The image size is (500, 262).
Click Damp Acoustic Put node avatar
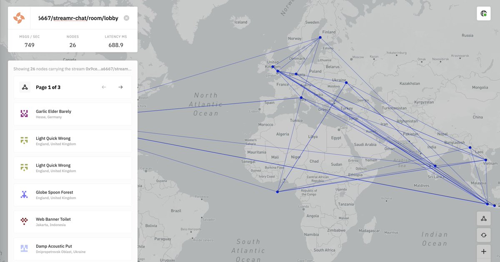[x=24, y=249]
